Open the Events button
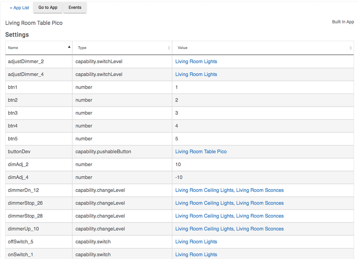The image size is (358, 259). coord(75,8)
